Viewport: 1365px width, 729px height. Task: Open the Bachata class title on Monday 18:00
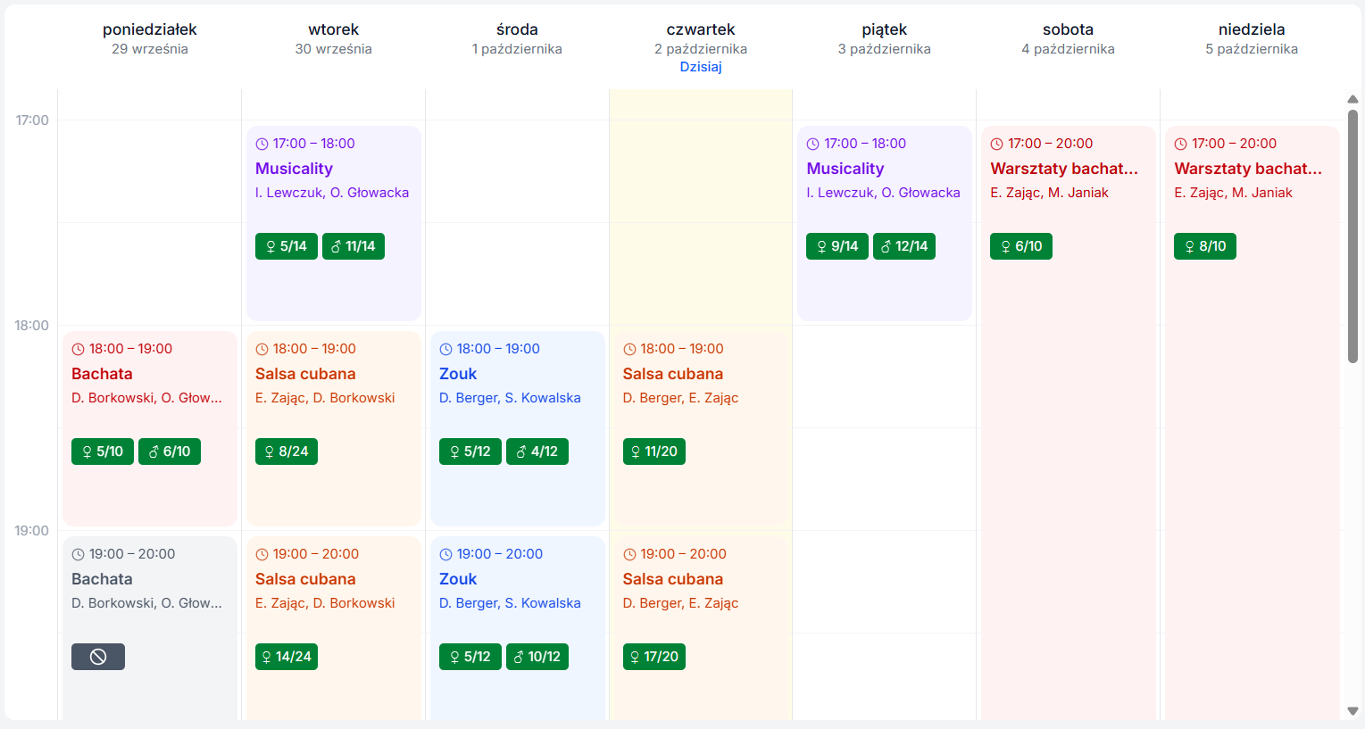point(102,374)
